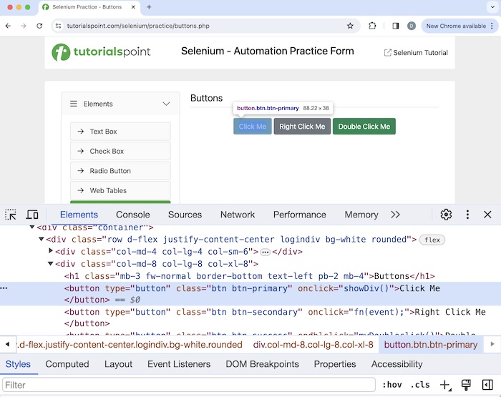
Task: Toggle the computed styles sidebar icon
Action: [487, 385]
